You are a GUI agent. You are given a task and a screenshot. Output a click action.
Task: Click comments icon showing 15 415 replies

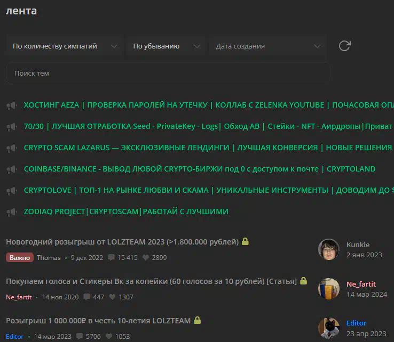111,257
